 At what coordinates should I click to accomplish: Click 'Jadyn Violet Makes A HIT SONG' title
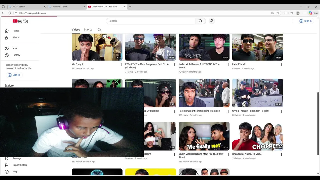click(x=199, y=66)
